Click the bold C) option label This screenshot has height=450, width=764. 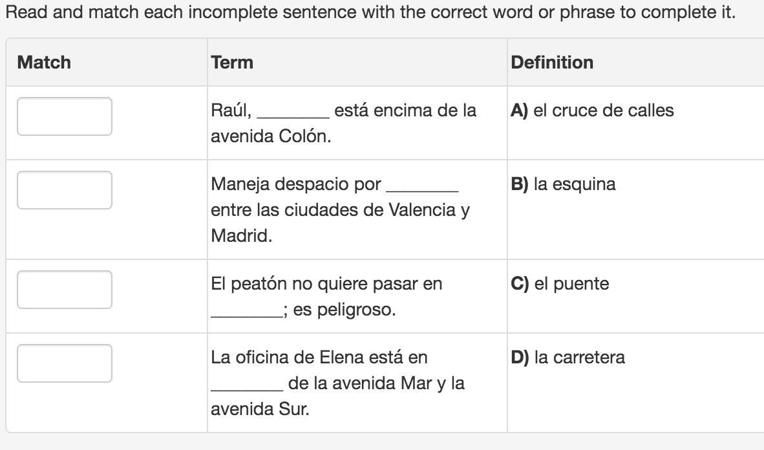pyautogui.click(x=520, y=284)
